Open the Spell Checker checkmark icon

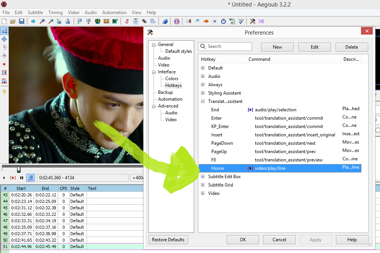pos(241,21)
